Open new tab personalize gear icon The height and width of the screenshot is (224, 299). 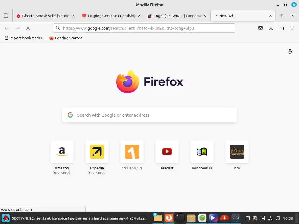[x=290, y=51]
